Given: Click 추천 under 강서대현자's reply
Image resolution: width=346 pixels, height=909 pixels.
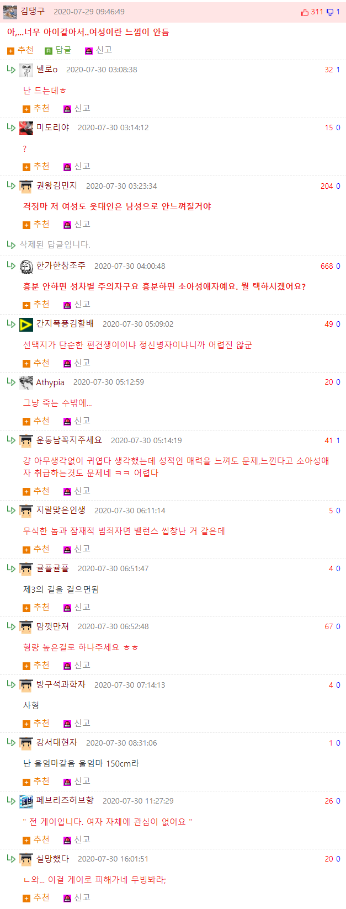Looking at the screenshot, I should [x=36, y=781].
